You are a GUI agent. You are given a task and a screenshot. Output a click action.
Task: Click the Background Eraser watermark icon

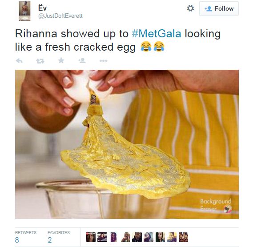tap(228, 209)
